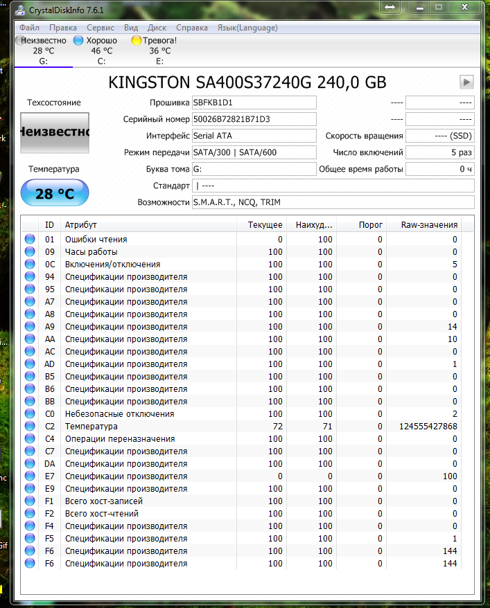Click the Число включений value 5 раз
The image size is (490, 608).
click(x=440, y=152)
